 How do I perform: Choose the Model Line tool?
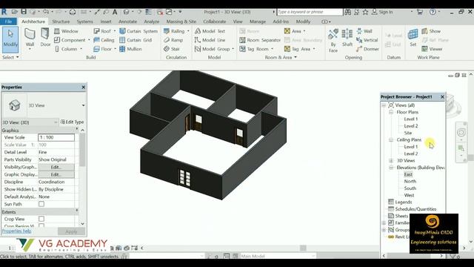coord(210,40)
